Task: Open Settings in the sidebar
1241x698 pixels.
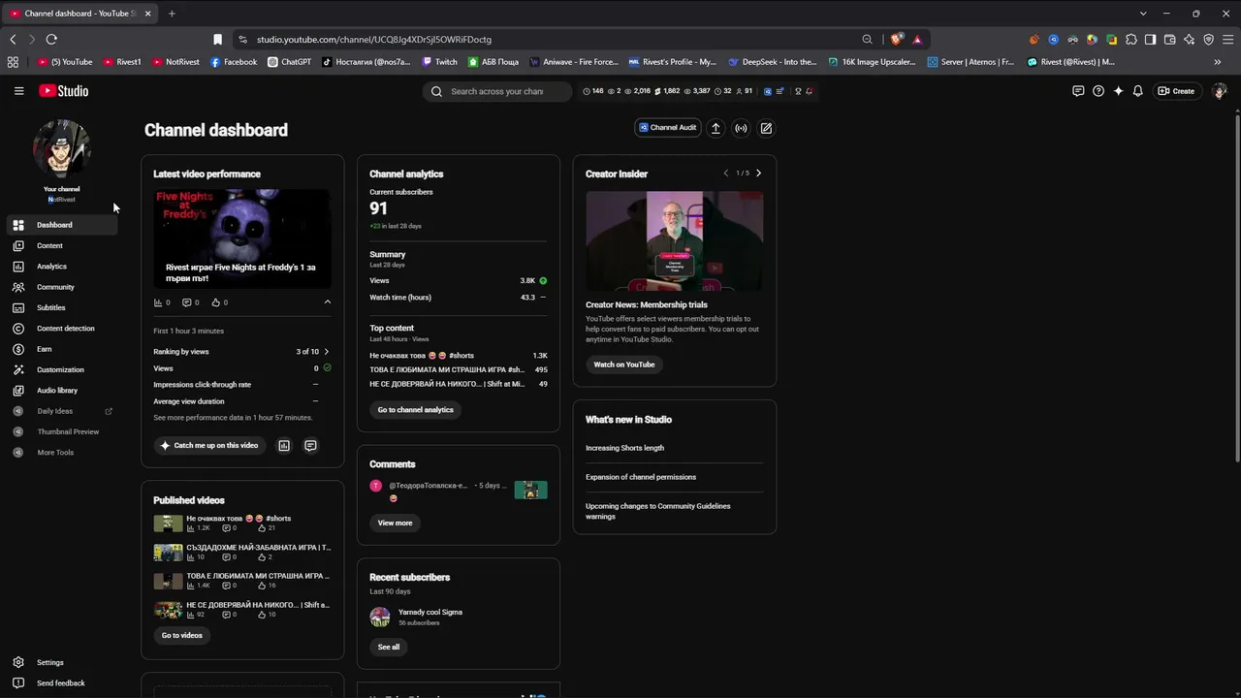Action: (60, 663)
